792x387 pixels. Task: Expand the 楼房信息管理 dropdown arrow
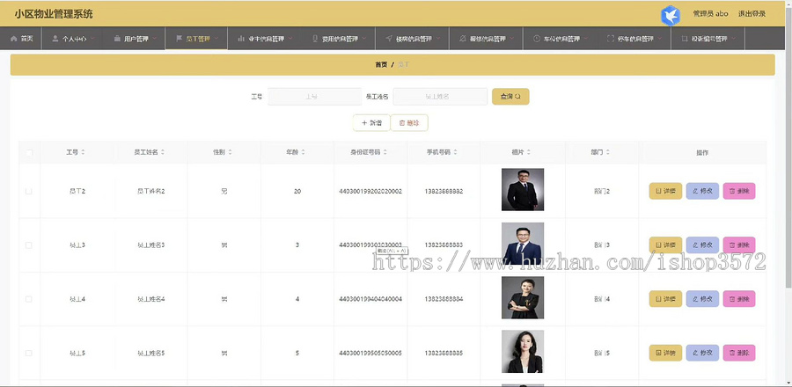point(437,39)
